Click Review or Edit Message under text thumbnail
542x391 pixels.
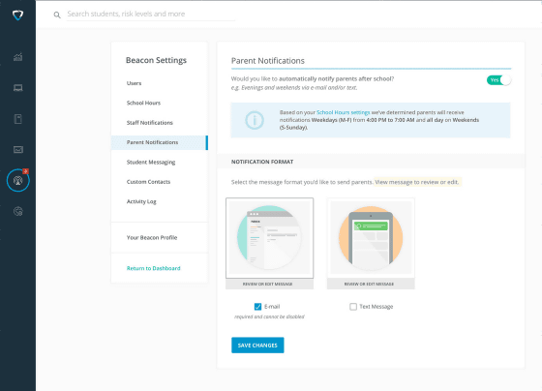pos(371,284)
